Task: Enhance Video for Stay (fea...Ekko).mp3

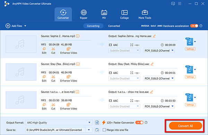Action: pos(69,78)
